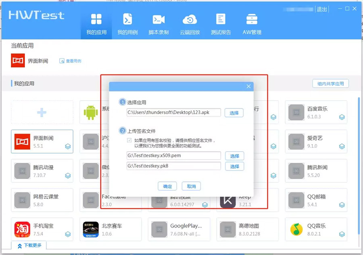Choose the QQ音乐 app icon
This screenshot has width=363, height=255.
[x=296, y=229]
